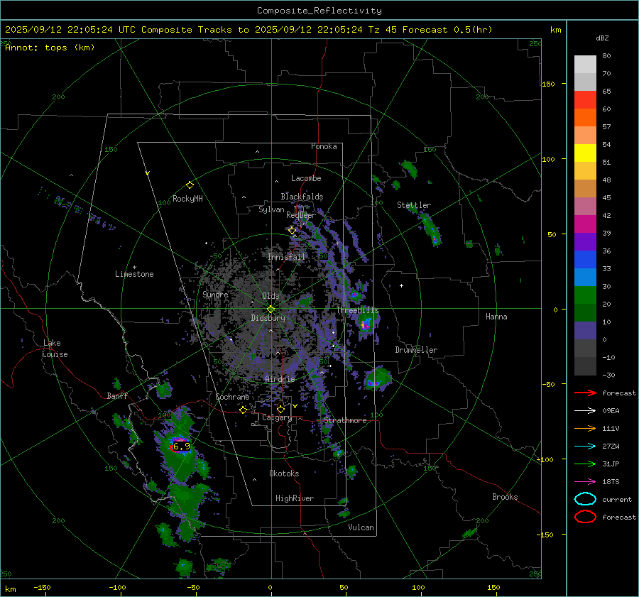Click the Okotoks town label
The width and height of the screenshot is (639, 597).
tap(284, 473)
